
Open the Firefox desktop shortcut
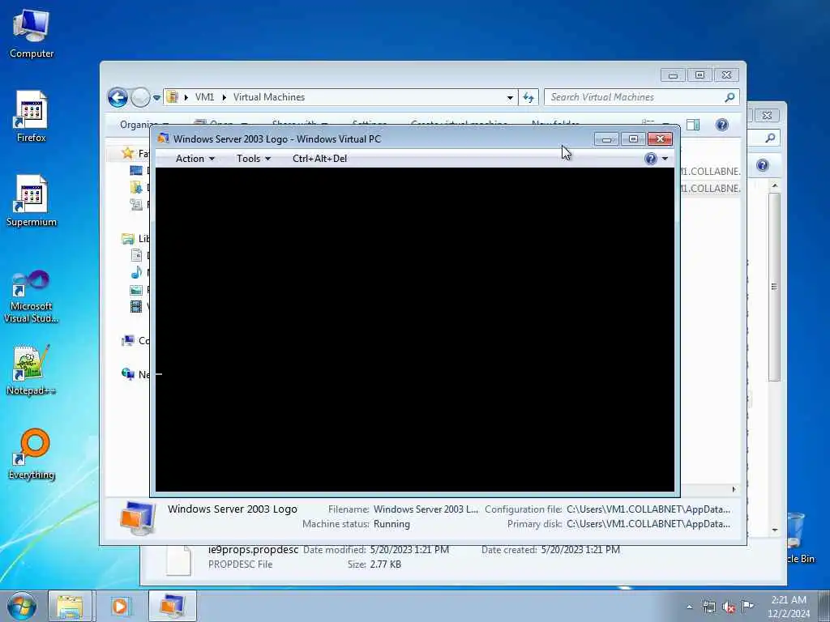point(32,117)
